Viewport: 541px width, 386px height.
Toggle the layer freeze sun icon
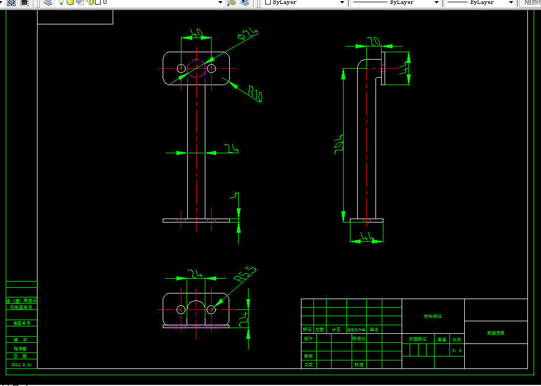coord(70,2)
